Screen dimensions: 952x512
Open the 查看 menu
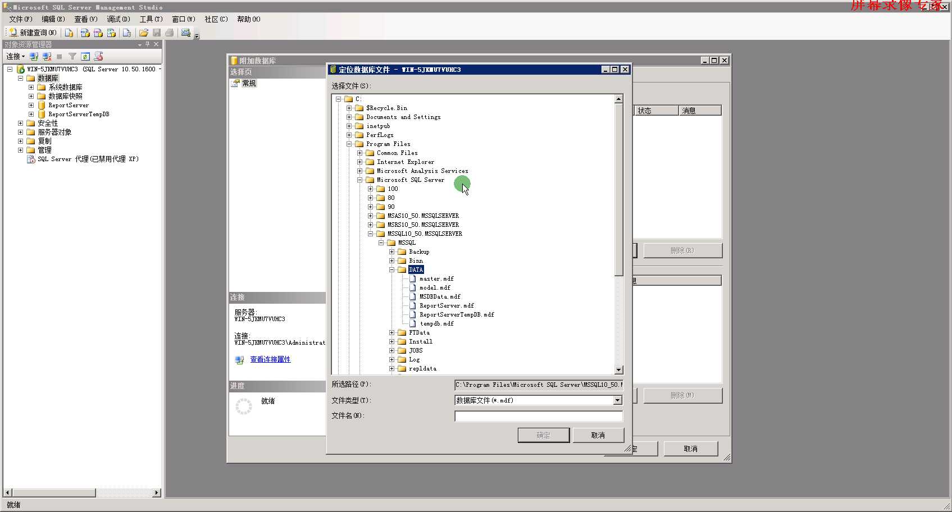click(x=86, y=19)
